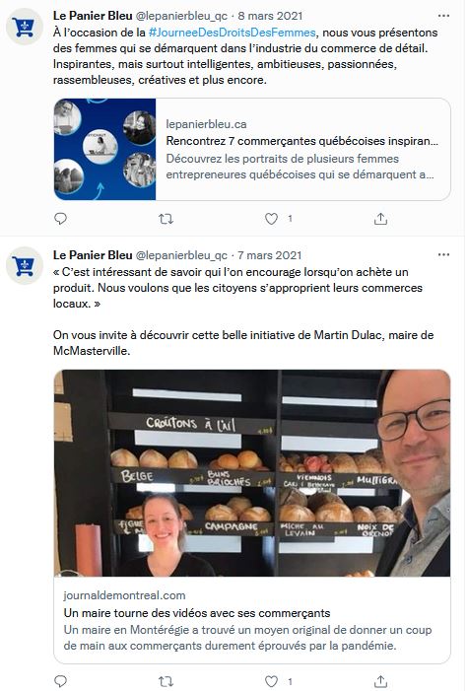
Task: Reply to the 7 mars 2021 tweet
Action: 60,681
